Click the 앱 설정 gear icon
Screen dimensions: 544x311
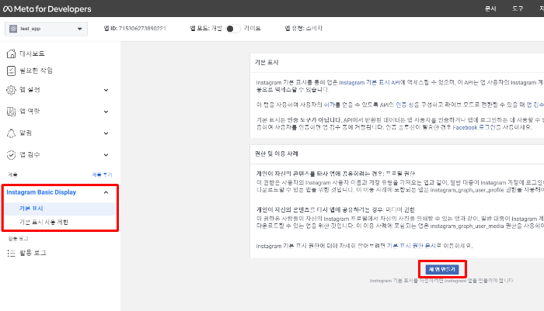11,90
